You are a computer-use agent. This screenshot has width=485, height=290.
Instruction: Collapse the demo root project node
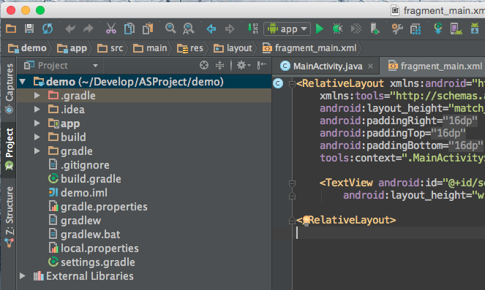[x=22, y=82]
